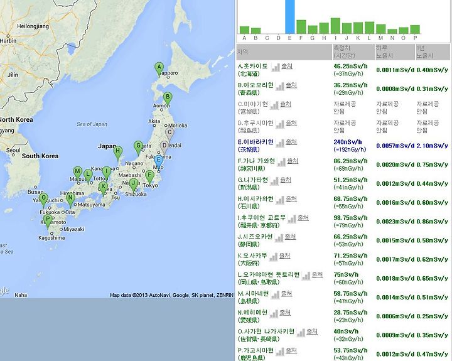Click map marker K near Osaka
This screenshot has height=361, width=452.
point(103,189)
